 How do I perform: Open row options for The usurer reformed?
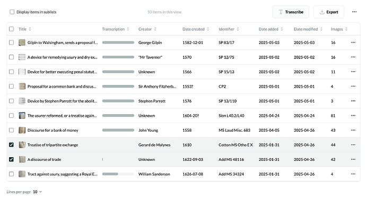(353, 116)
